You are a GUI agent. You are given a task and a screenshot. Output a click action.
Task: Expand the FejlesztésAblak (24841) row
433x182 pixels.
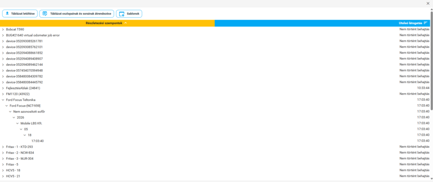point(3,88)
